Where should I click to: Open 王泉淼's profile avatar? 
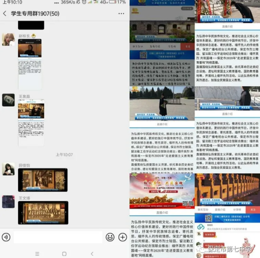click(8, 100)
